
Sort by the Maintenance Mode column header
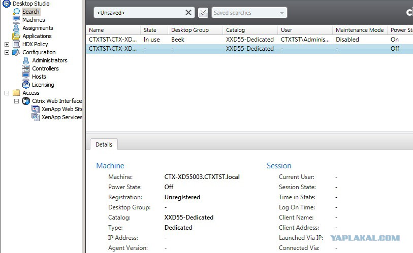coord(360,30)
